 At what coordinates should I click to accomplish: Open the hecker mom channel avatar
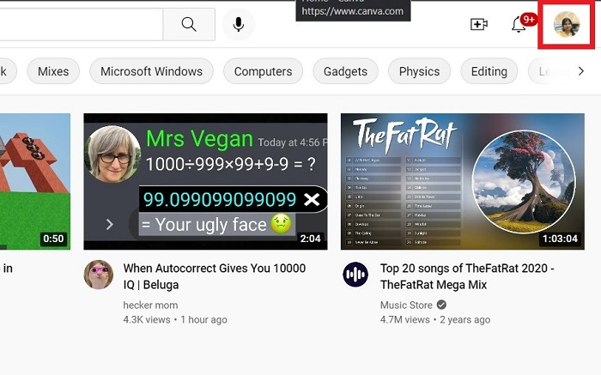[99, 275]
